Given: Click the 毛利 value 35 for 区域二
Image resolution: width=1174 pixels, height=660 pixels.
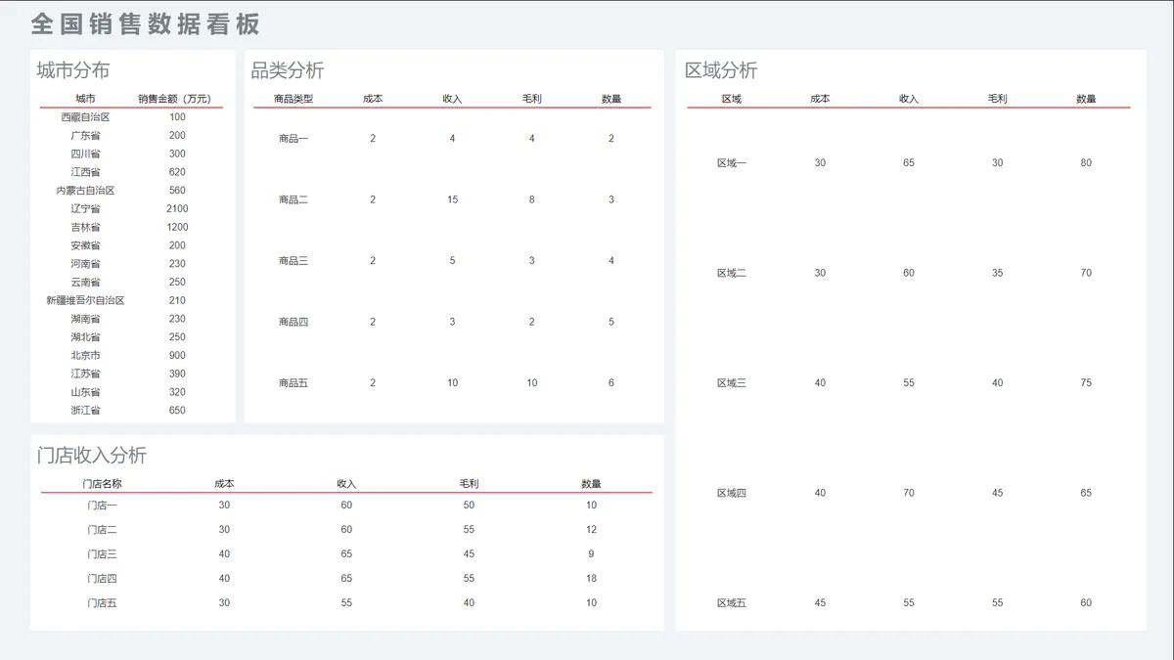Looking at the screenshot, I should click(x=997, y=273).
